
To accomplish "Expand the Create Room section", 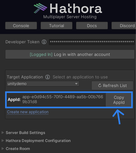I will click(16, 149).
